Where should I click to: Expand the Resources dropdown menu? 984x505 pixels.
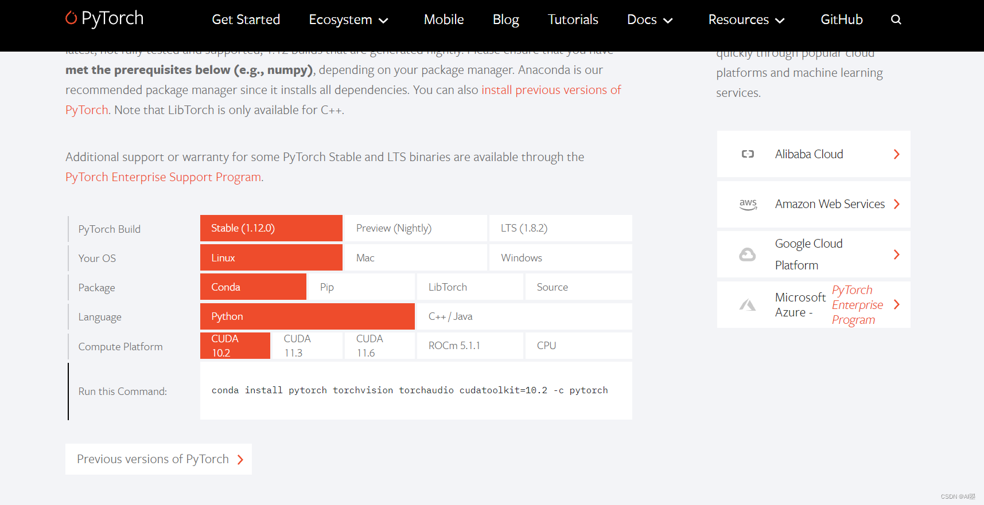[x=746, y=20]
